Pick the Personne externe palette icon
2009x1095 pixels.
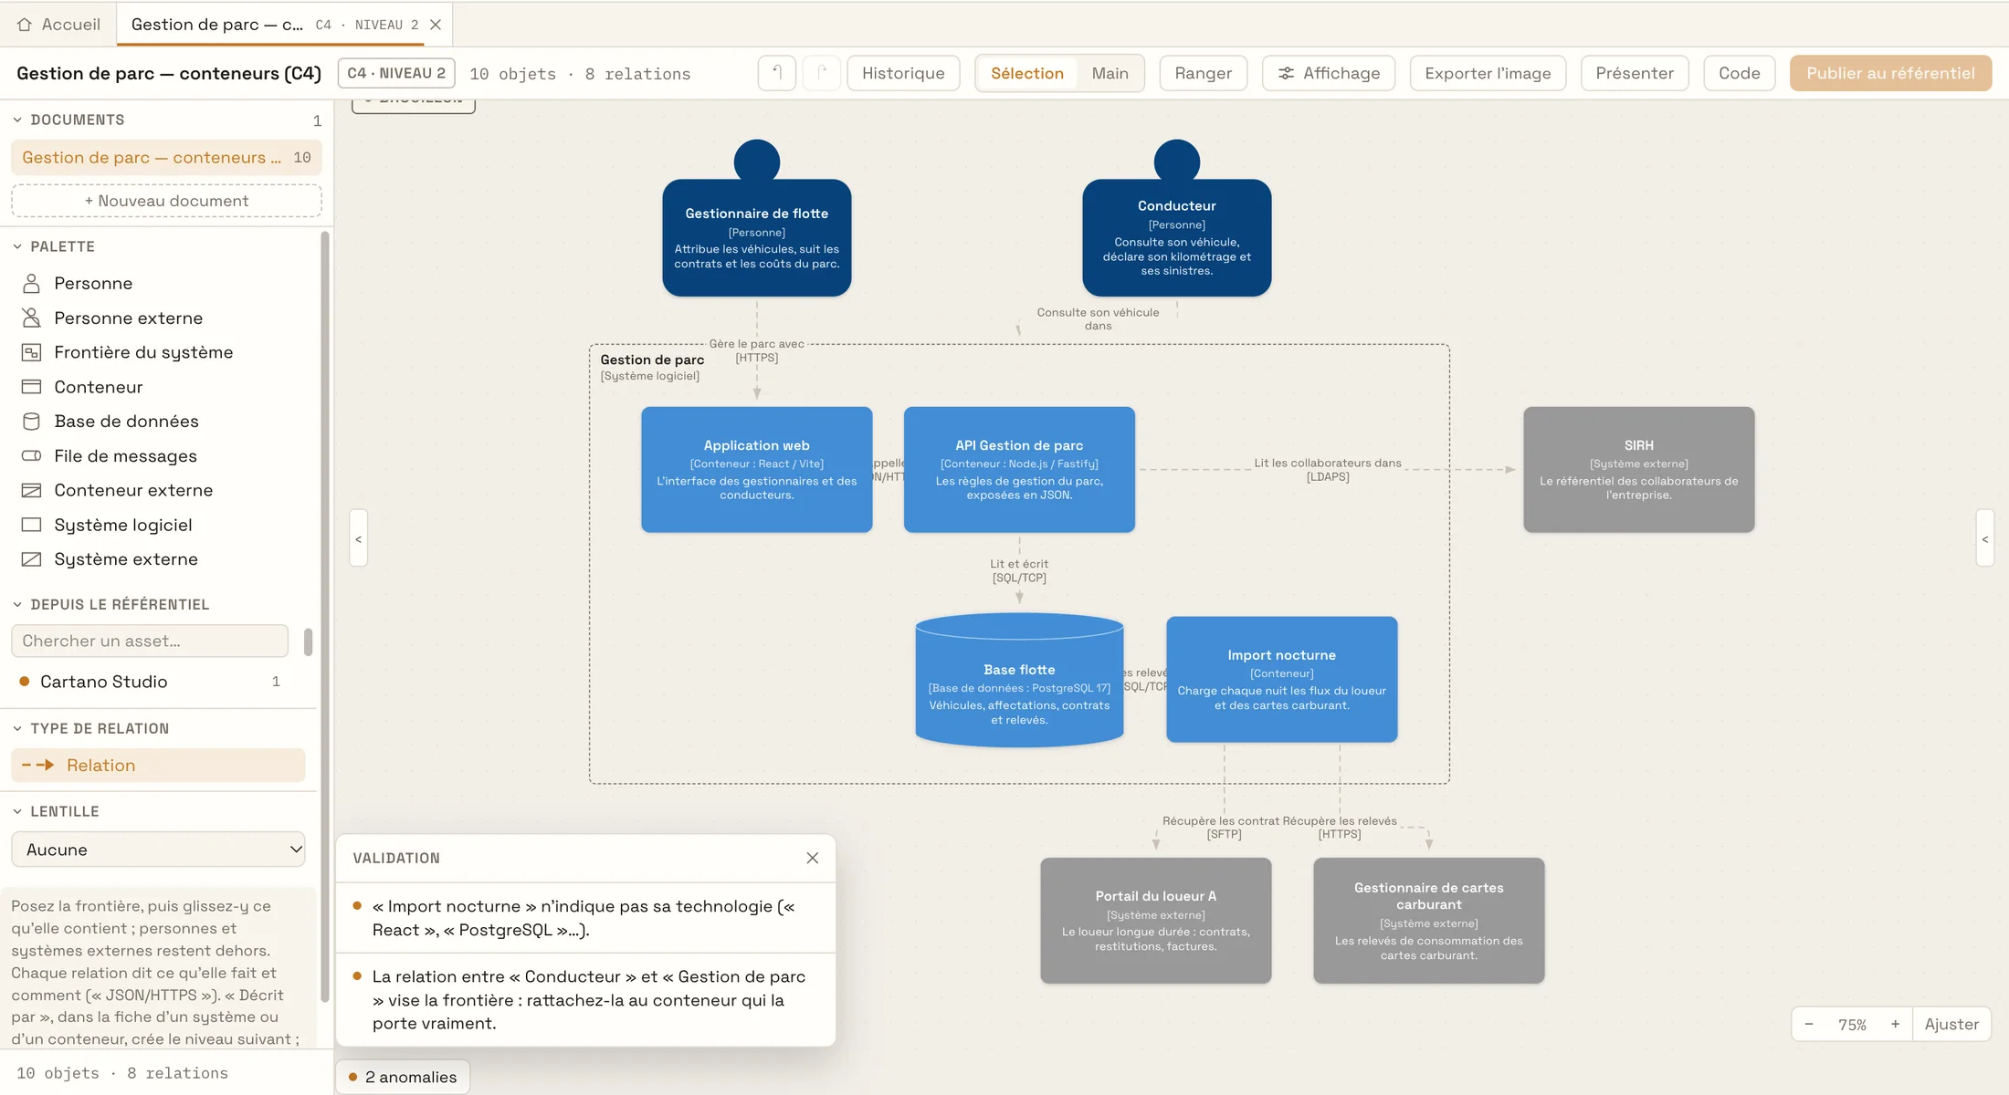tap(31, 318)
